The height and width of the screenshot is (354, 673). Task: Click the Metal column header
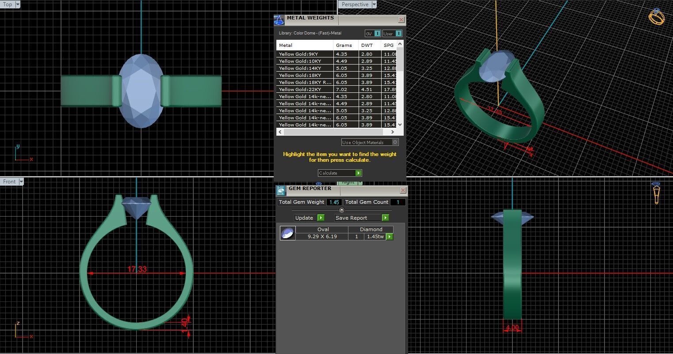click(305, 45)
